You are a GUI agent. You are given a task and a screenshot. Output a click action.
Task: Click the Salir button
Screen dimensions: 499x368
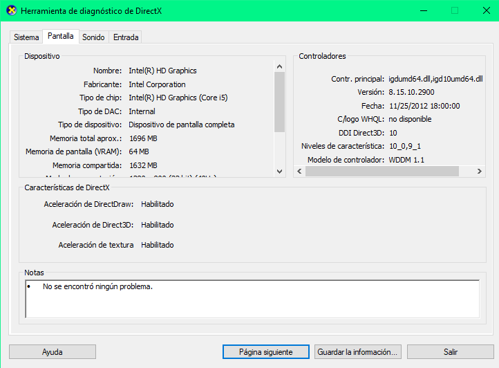[x=451, y=352]
